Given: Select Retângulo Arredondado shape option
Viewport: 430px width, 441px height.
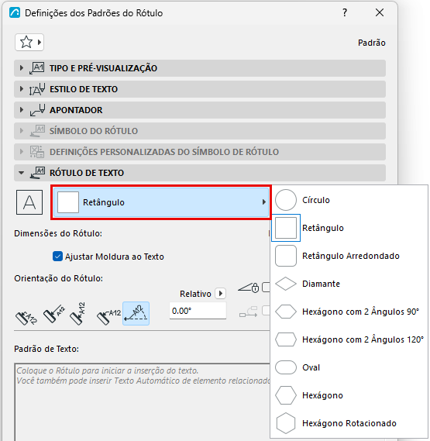Looking at the screenshot, I should point(349,256).
